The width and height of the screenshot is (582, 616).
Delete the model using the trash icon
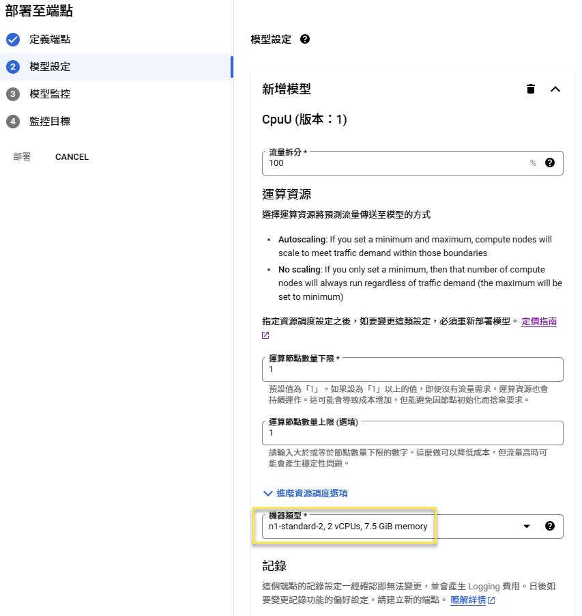[531, 89]
